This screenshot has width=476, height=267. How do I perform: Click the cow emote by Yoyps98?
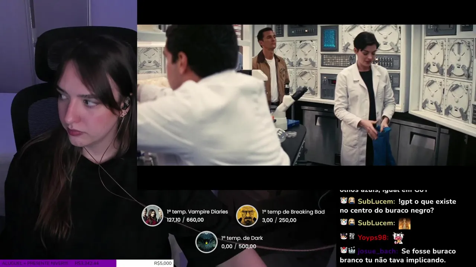(x=398, y=237)
